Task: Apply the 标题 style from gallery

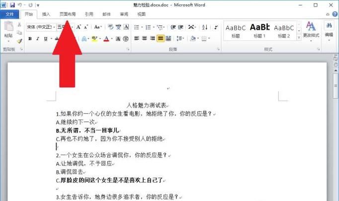Action: coord(236,31)
